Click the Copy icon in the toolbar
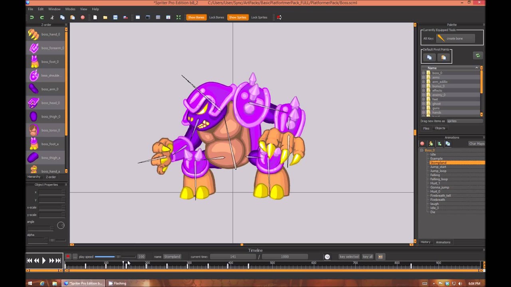 [x=62, y=17]
